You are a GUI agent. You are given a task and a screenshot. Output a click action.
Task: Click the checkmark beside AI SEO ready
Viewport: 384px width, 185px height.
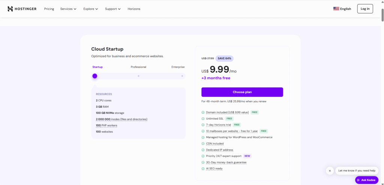(x=203, y=168)
